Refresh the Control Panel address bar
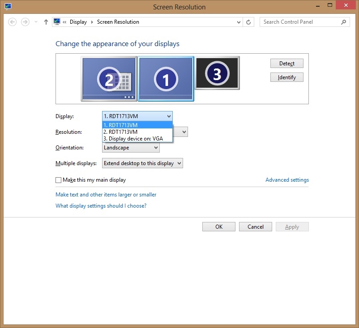The width and height of the screenshot is (359, 328). click(x=249, y=22)
